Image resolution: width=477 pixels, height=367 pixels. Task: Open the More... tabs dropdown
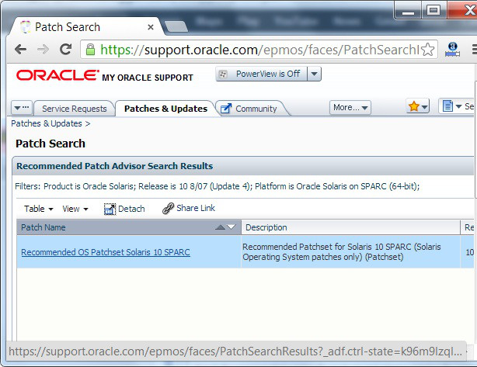pos(350,108)
